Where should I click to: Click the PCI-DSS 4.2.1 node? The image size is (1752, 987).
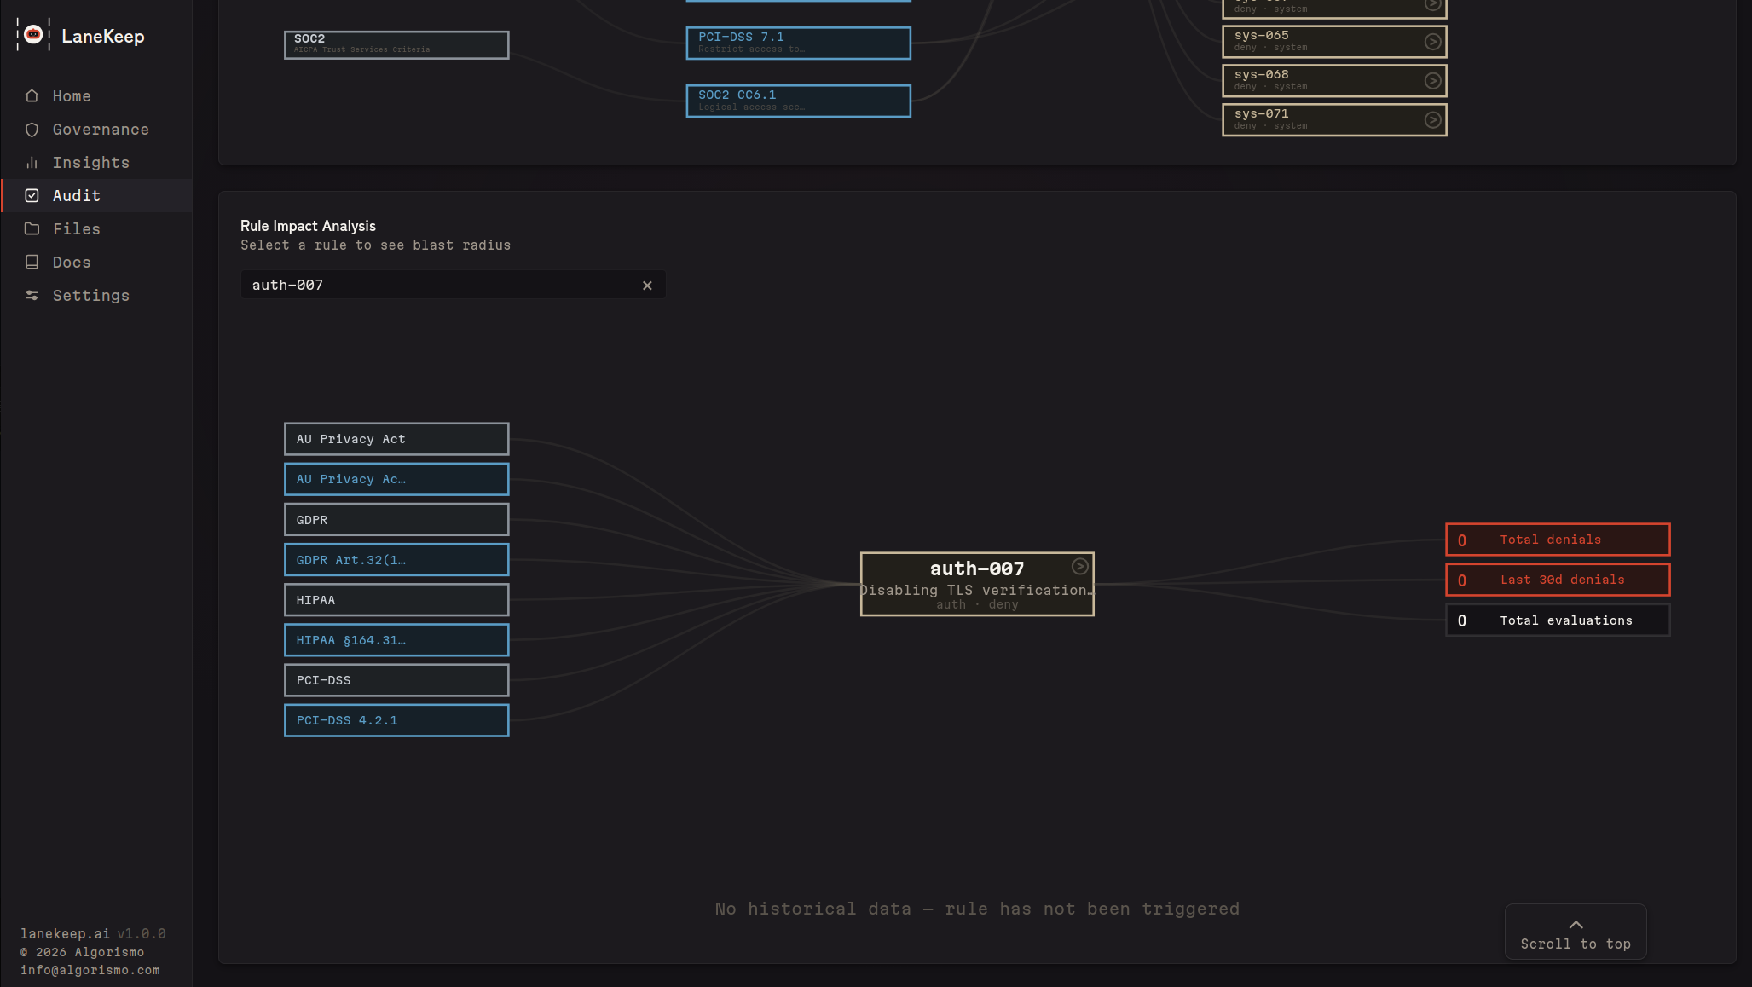pyautogui.click(x=396, y=720)
